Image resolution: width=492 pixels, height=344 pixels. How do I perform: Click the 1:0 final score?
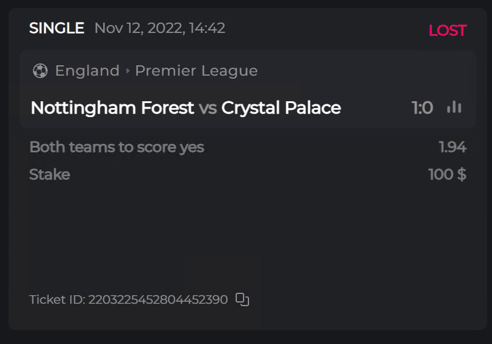tap(422, 108)
